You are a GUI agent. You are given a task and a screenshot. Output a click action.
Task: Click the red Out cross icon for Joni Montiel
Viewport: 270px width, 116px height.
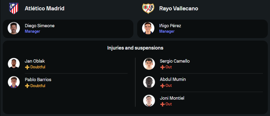[x=162, y=104]
